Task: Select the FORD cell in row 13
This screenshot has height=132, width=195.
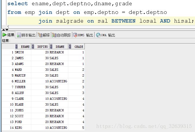Action: tap(23, 122)
